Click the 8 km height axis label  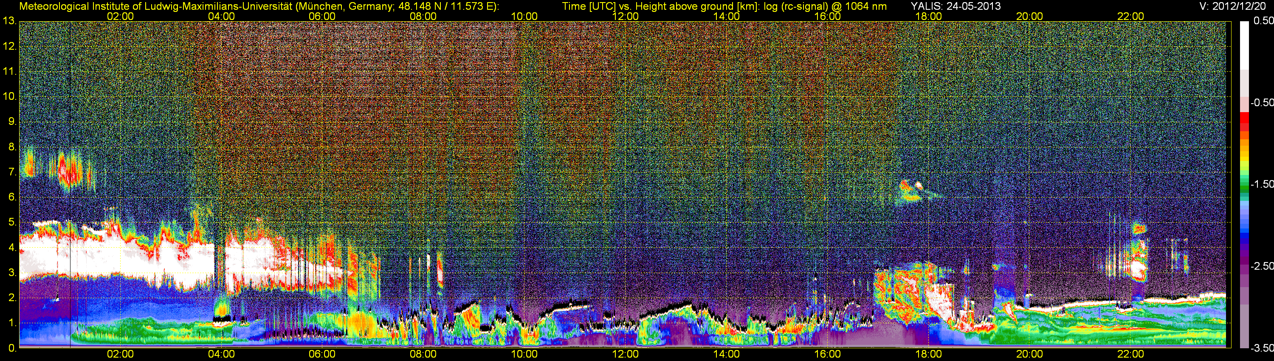point(12,147)
